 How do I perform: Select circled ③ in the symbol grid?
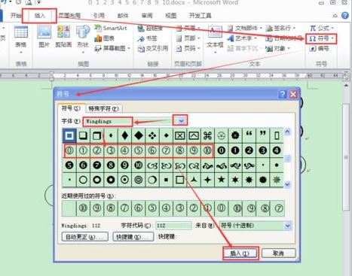coord(111,150)
